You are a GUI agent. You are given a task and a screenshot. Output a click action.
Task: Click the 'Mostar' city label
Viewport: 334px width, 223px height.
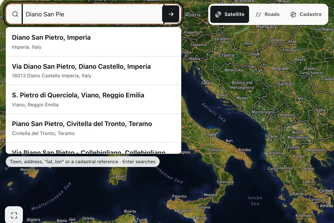click(242, 98)
